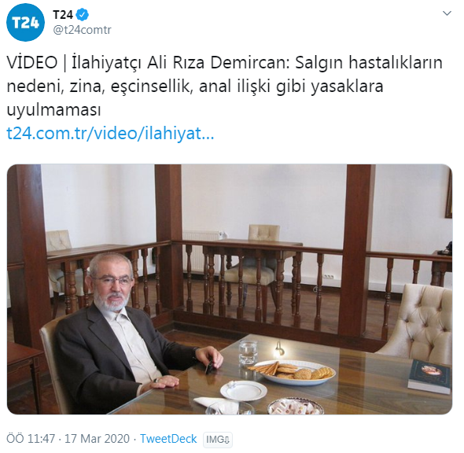Click the blue verified badge beside T24
Image resolution: width=464 pixels, height=453 pixels.
click(x=83, y=15)
